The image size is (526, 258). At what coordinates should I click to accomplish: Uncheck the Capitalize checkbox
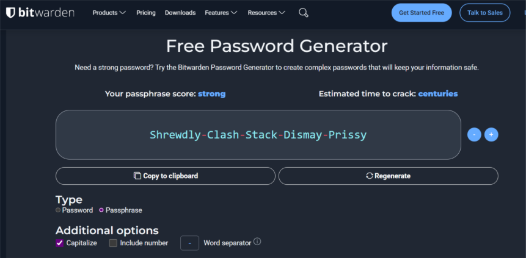pyautogui.click(x=60, y=243)
